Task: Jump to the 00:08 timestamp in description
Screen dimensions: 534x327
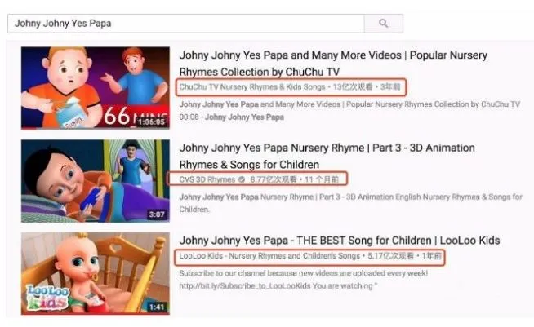Action: (189, 117)
